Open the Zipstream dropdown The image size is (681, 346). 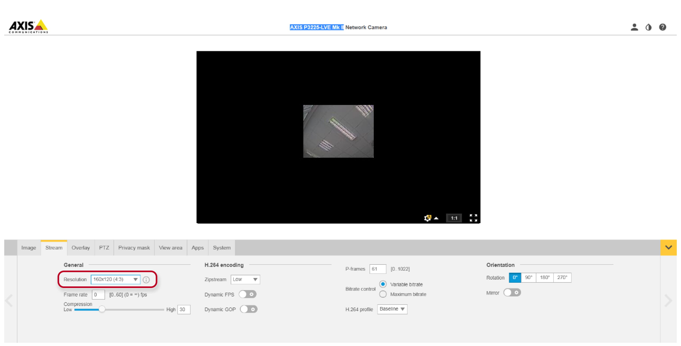tap(245, 280)
